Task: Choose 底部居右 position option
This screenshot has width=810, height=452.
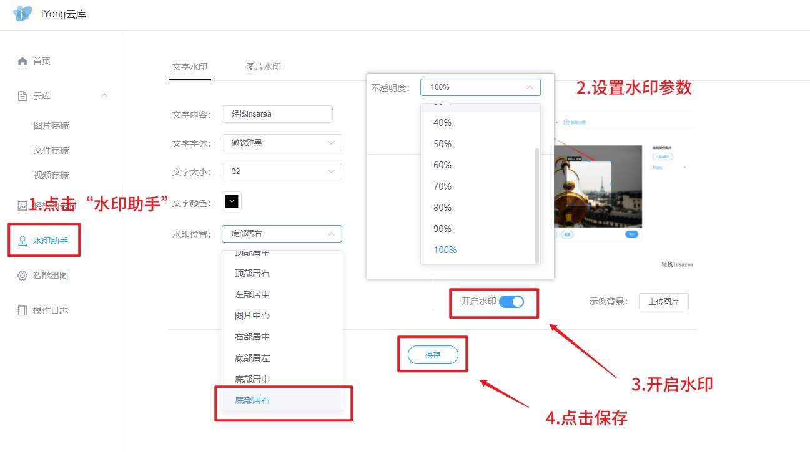Action: pos(282,400)
